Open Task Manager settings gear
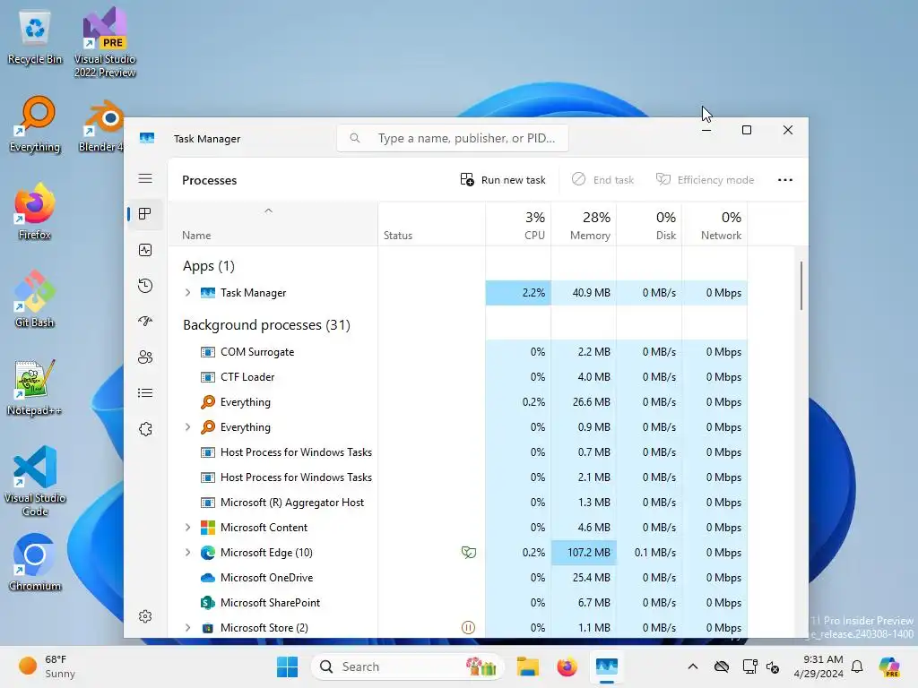Screen dimensions: 918x688 (145, 616)
